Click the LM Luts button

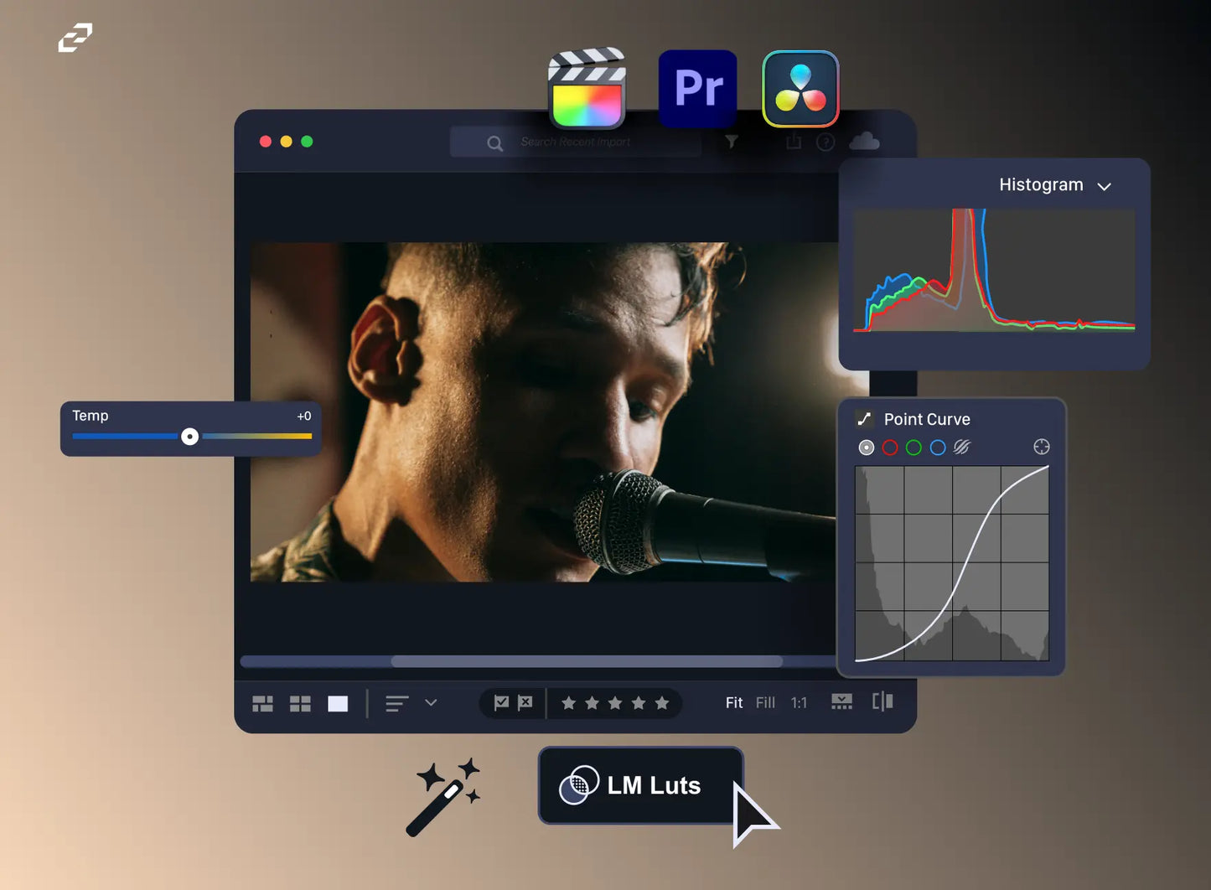click(x=640, y=785)
